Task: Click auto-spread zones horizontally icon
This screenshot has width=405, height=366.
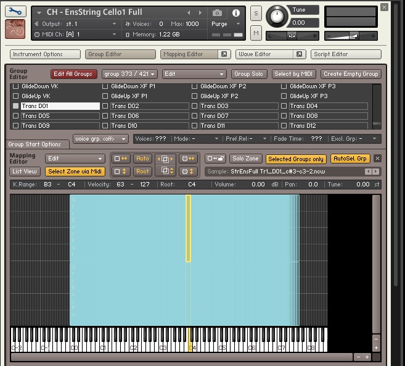Action: pyautogui.click(x=121, y=159)
